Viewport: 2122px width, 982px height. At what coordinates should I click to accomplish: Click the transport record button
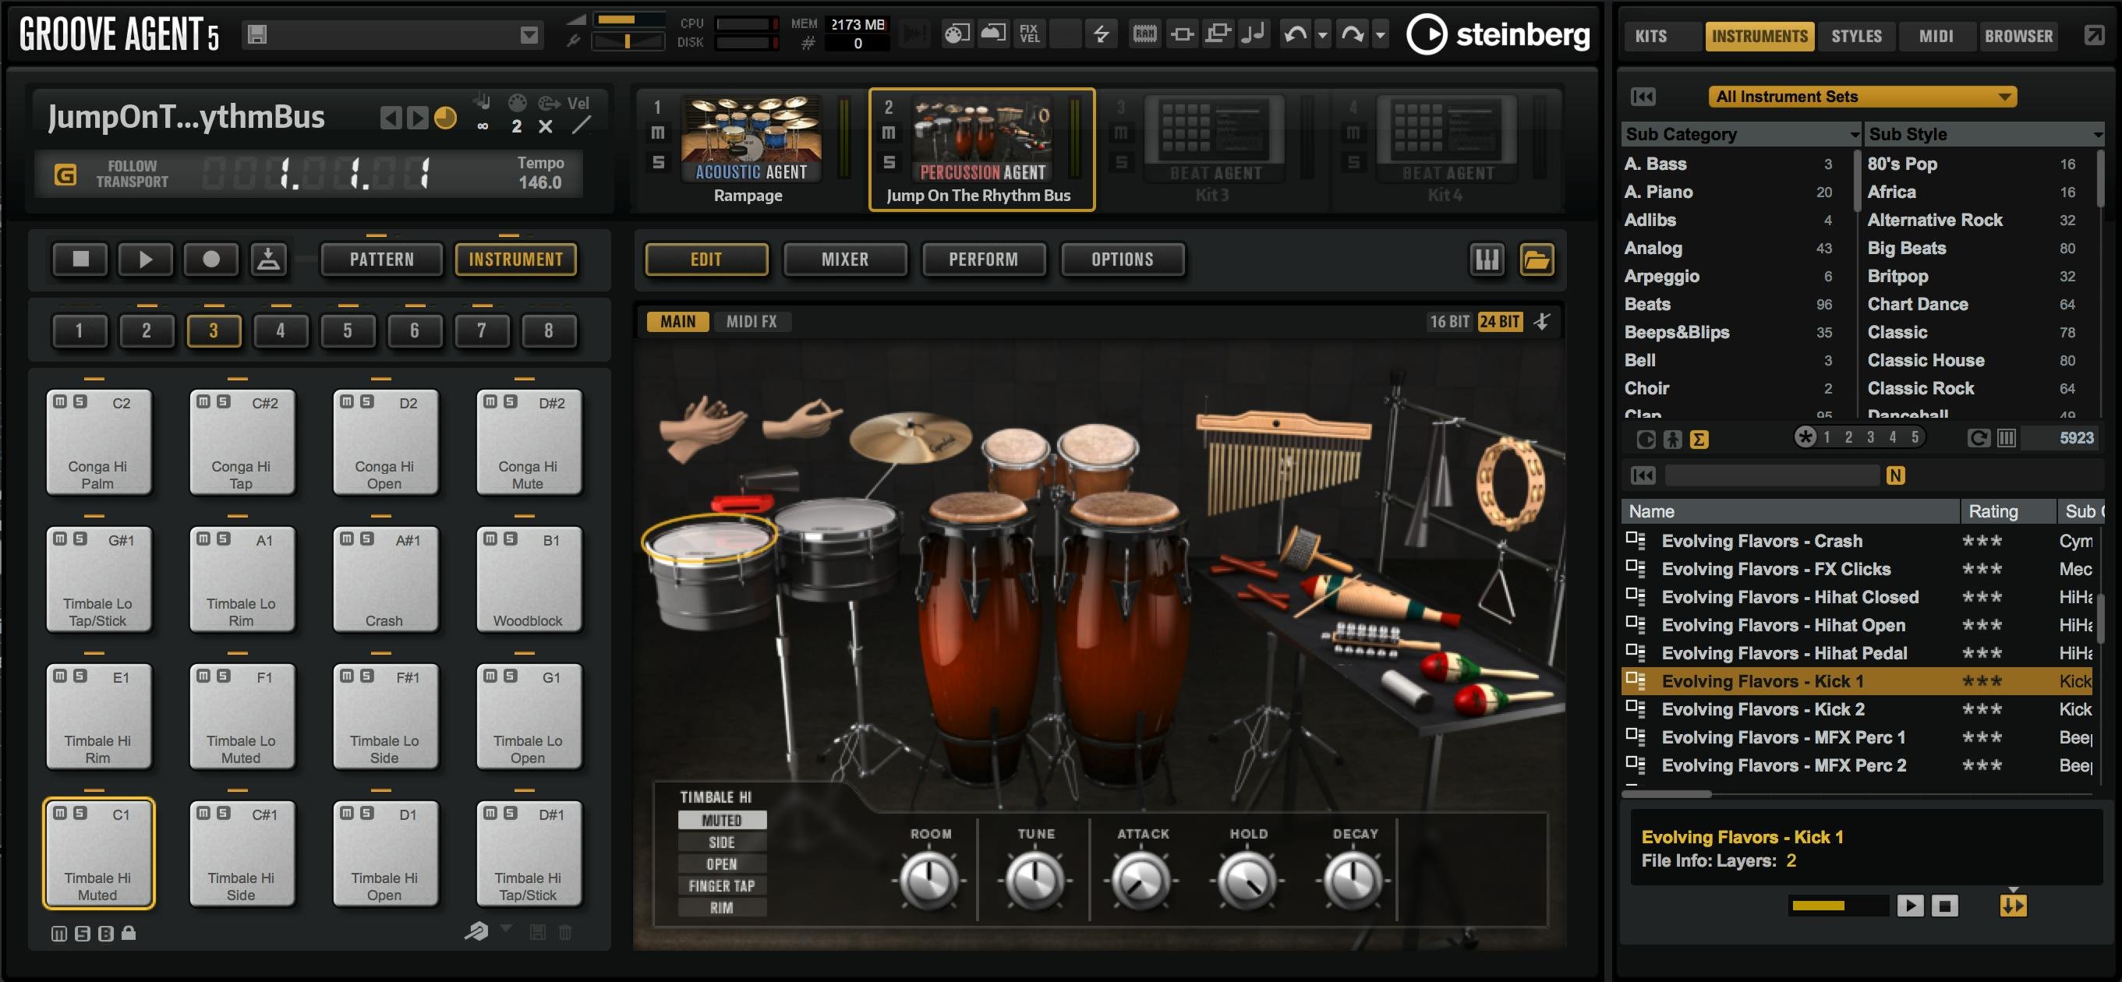coord(211,260)
